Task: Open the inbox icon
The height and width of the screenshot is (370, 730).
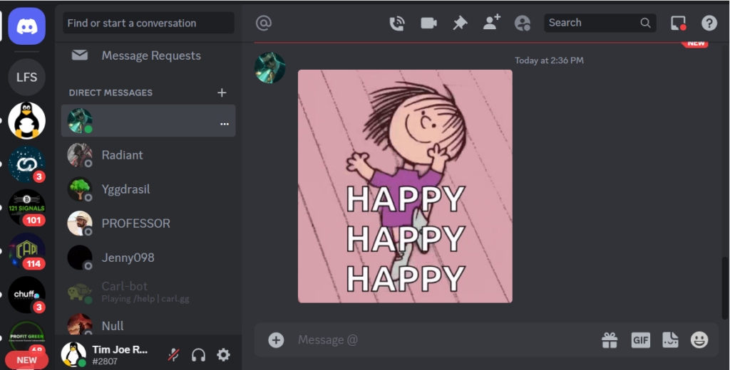Action: 679,23
